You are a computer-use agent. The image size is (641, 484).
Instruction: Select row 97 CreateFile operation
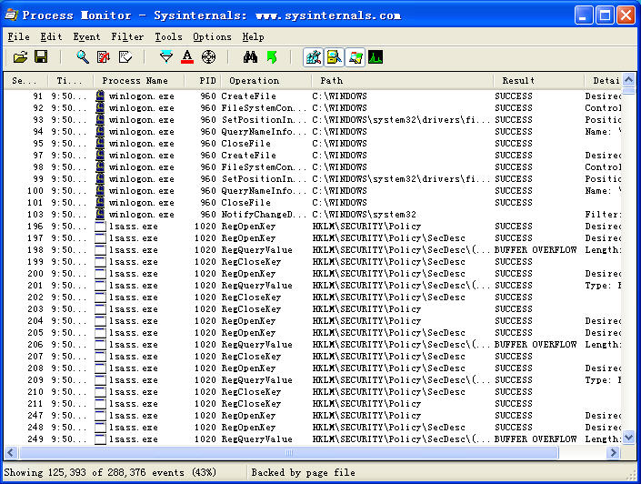click(248, 156)
